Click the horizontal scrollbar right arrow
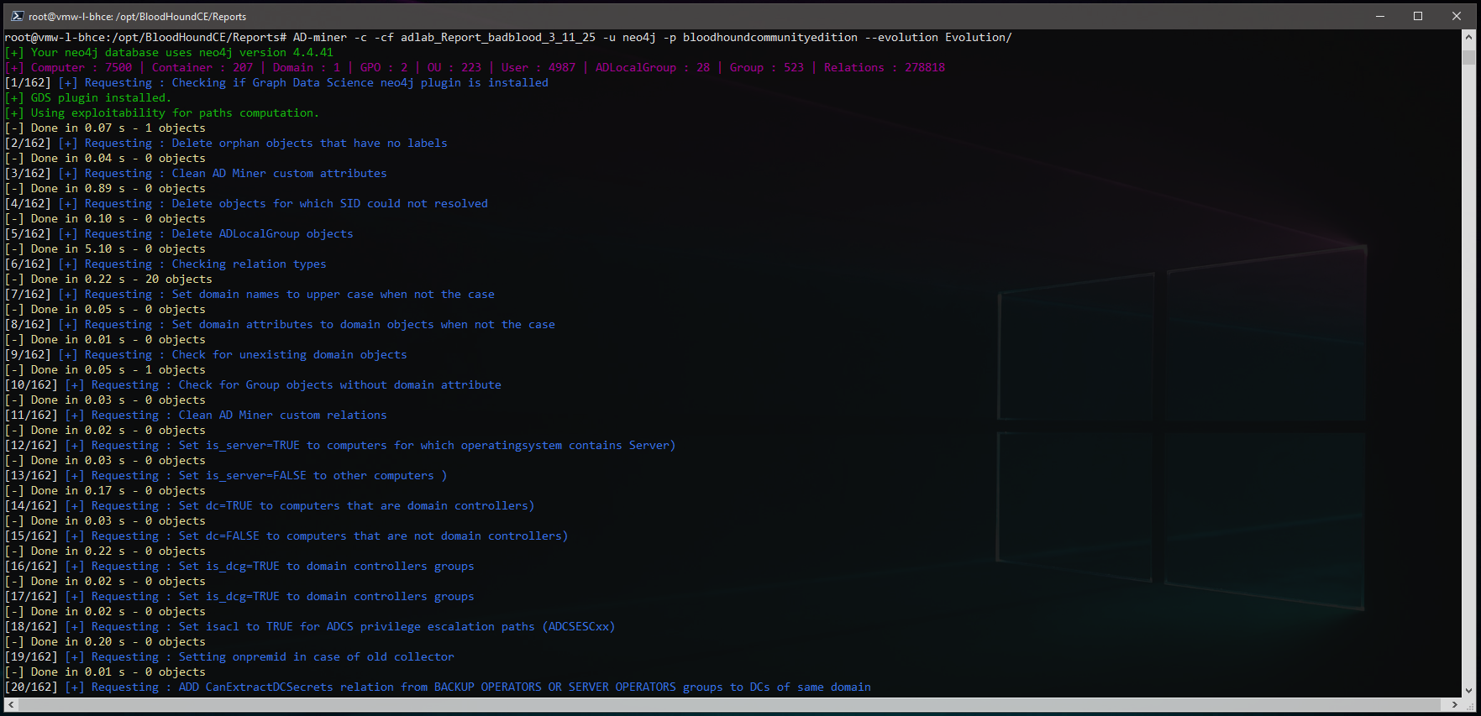The image size is (1481, 716). click(1454, 705)
